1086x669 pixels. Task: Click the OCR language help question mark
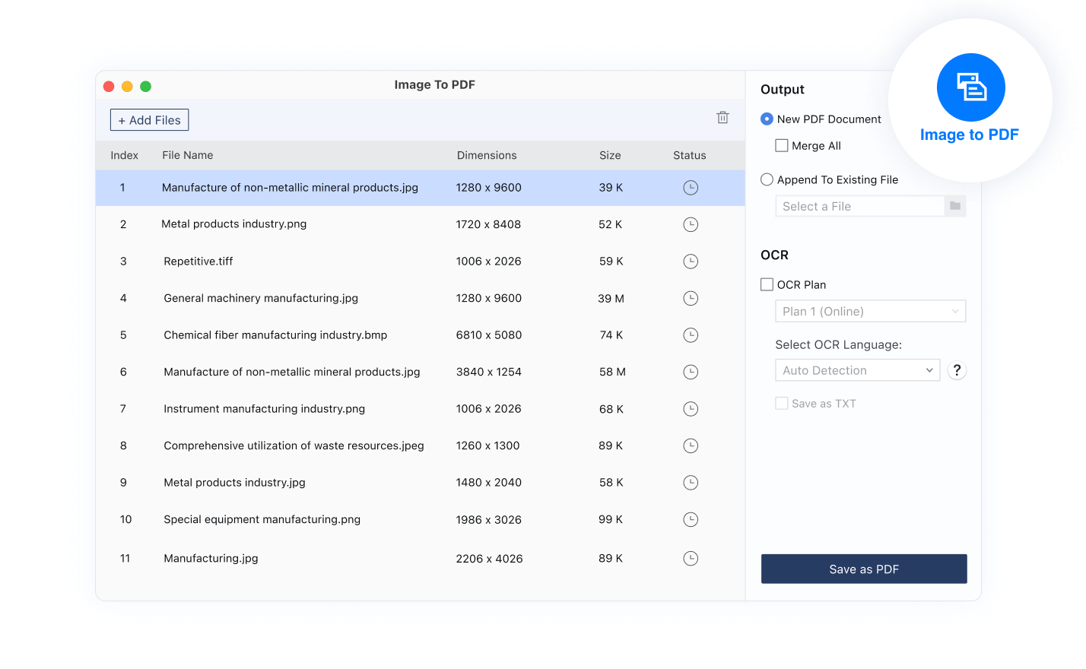(957, 370)
